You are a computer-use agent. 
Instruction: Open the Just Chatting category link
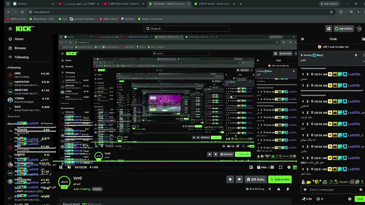(x=82, y=189)
